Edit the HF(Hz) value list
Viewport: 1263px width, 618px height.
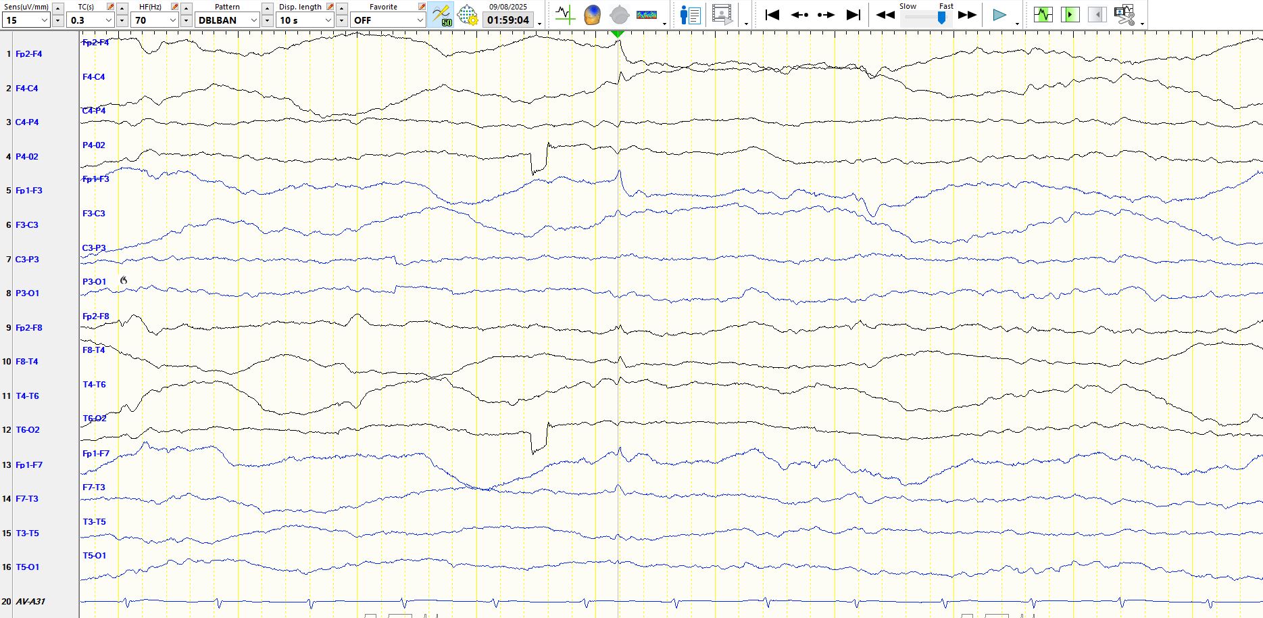[x=174, y=7]
